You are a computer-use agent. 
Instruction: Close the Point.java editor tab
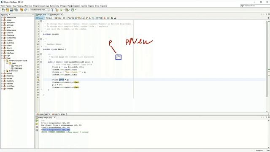(x=62, y=15)
